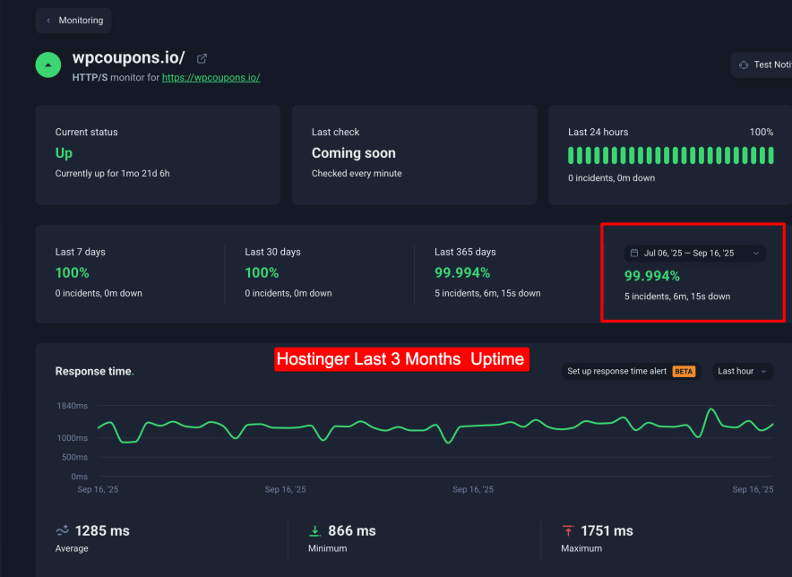This screenshot has height=577, width=792.
Task: Open wpcoupons.io external link icon
Action: (202, 58)
